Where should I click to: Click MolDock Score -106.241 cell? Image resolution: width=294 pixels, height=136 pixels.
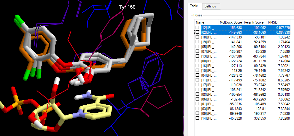click(235, 89)
